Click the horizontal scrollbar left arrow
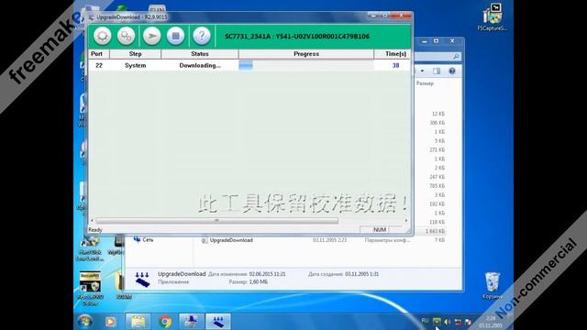 92,221
